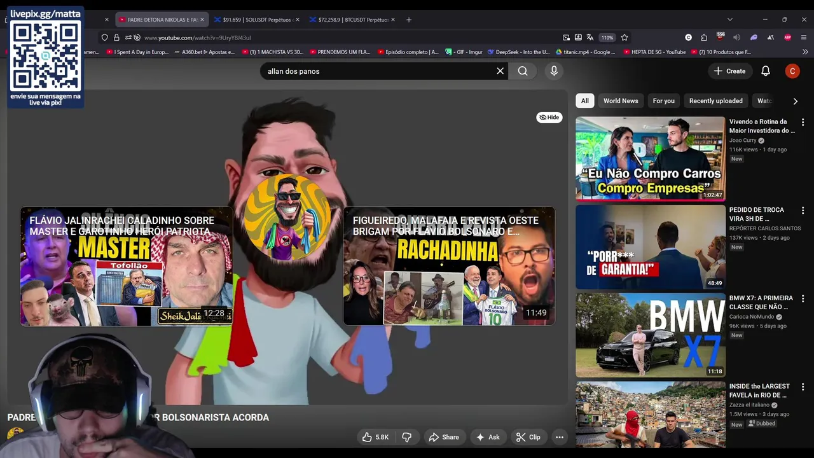Open the account avatar menu

pyautogui.click(x=792, y=71)
